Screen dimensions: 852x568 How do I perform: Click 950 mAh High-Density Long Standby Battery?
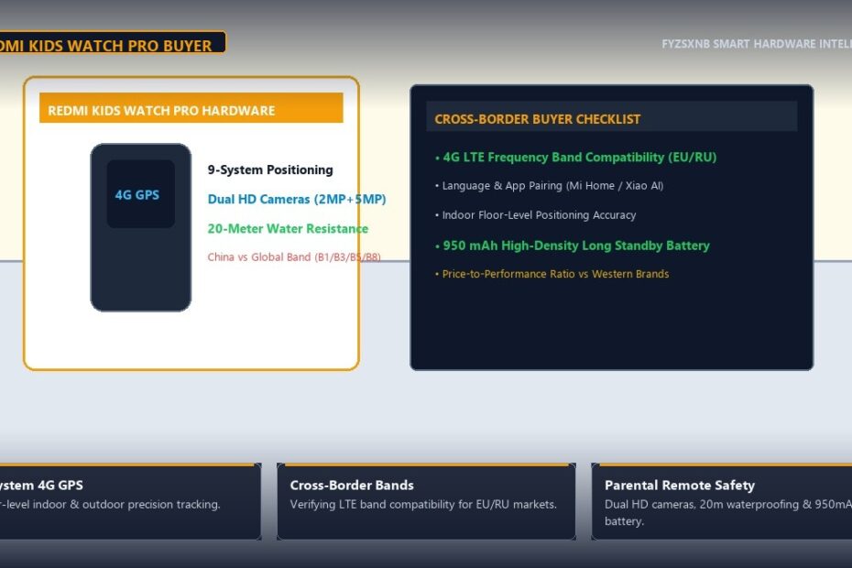coord(573,246)
